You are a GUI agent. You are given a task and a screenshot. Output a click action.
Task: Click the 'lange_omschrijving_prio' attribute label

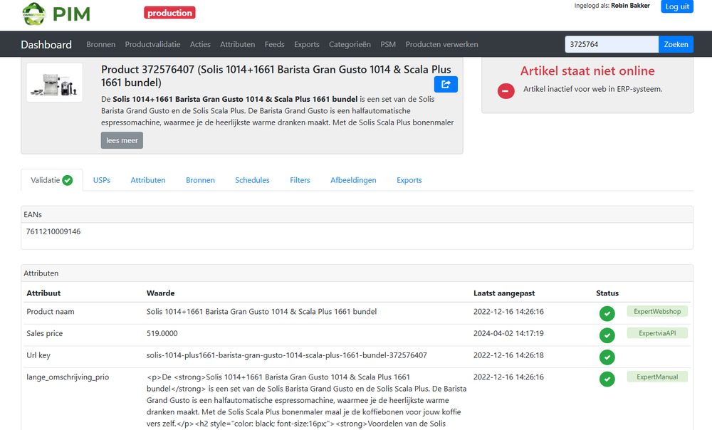click(x=68, y=377)
